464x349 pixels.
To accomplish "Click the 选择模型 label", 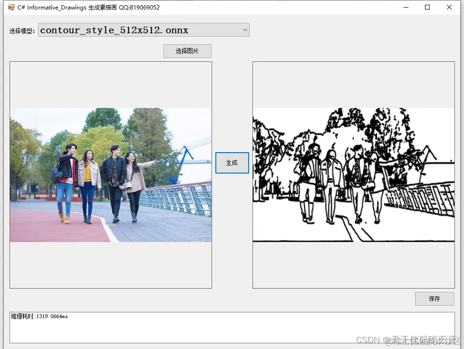I will click(22, 31).
